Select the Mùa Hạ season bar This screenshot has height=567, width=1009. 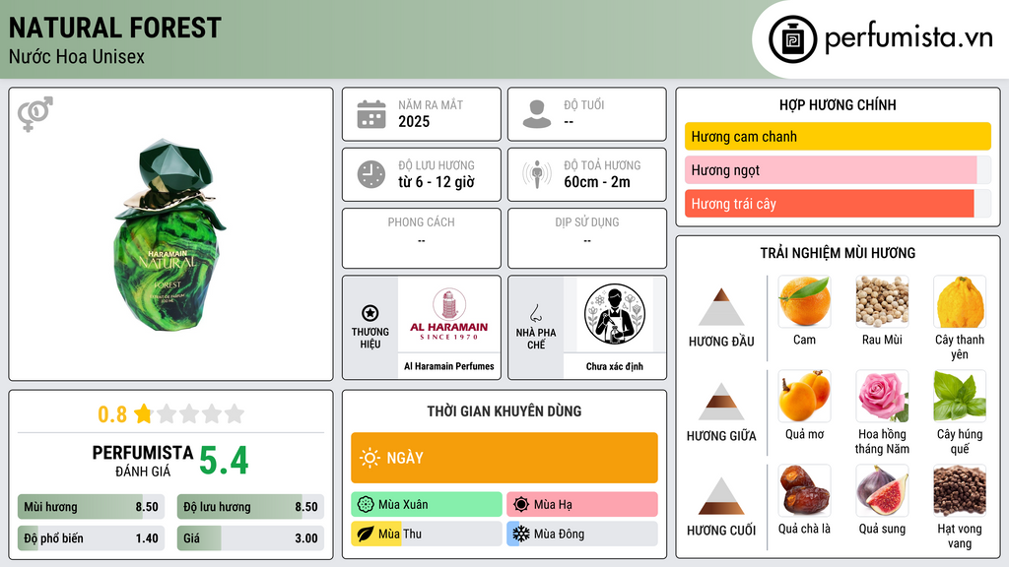(x=582, y=505)
